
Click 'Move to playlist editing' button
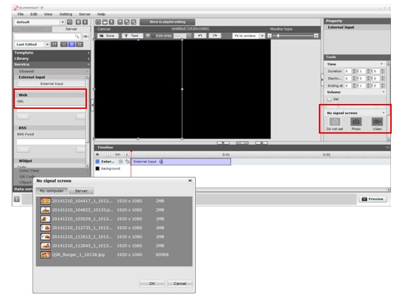pos(168,22)
